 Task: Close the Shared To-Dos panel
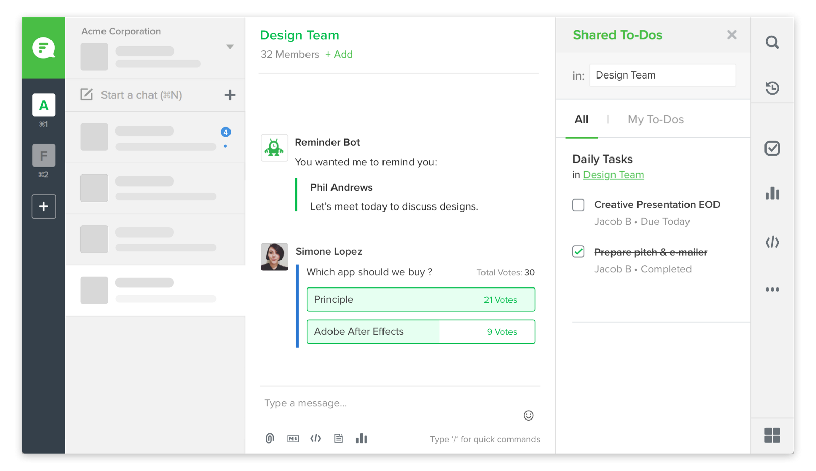[x=732, y=35]
